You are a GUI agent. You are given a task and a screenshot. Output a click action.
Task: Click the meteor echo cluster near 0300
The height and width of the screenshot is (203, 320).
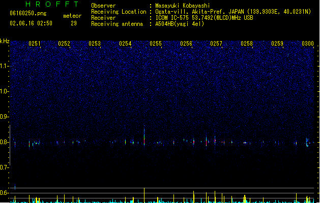point(307,142)
